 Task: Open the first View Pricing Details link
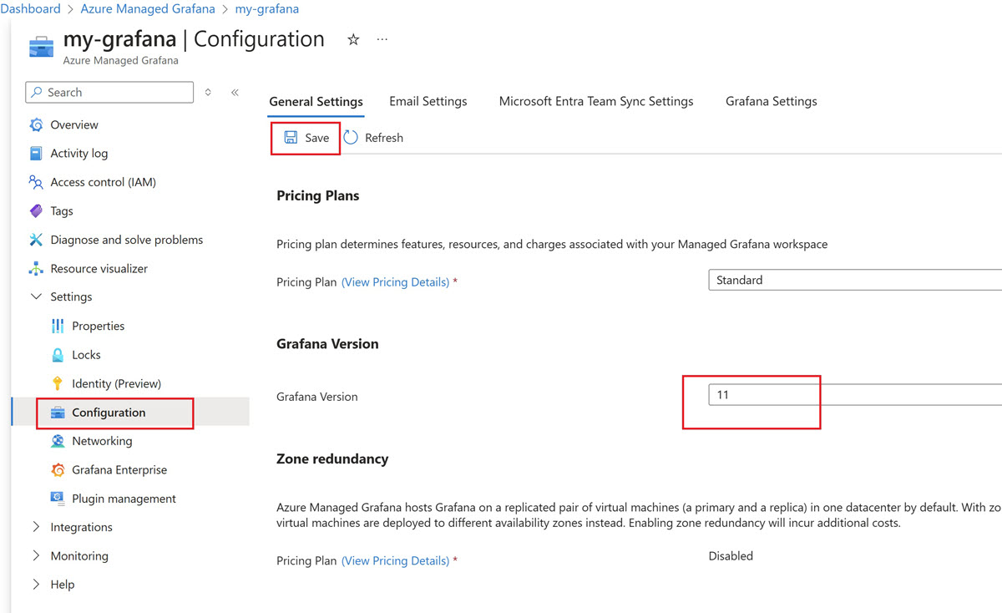pyautogui.click(x=395, y=282)
